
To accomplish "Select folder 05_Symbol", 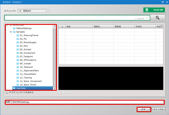I will click(x=24, y=49).
